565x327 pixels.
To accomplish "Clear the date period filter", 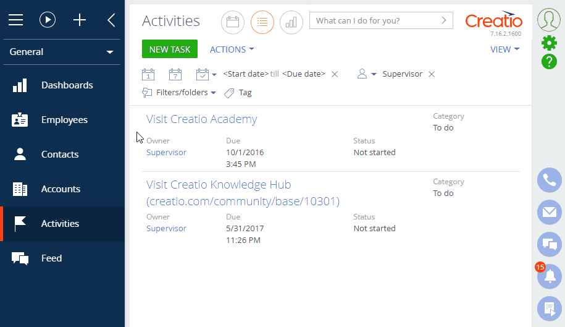I will click(x=335, y=74).
